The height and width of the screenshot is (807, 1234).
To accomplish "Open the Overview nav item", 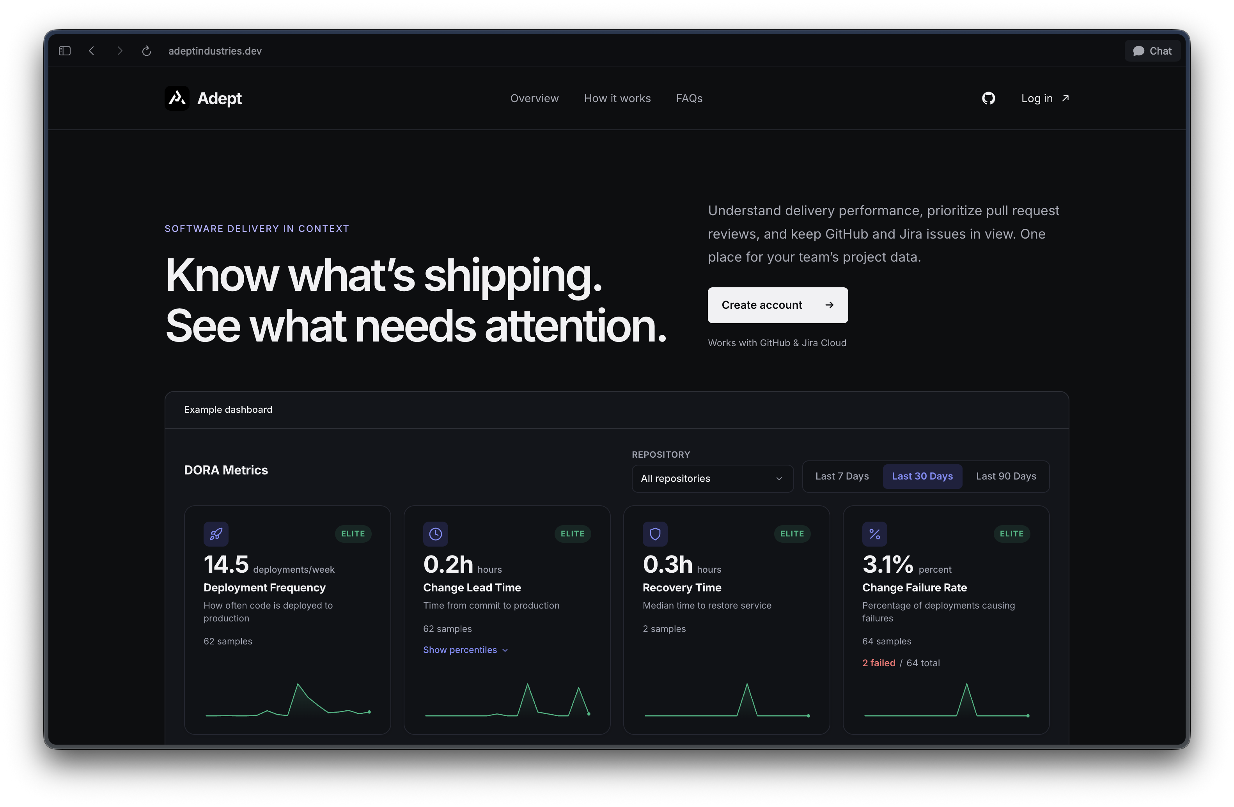I will 535,98.
